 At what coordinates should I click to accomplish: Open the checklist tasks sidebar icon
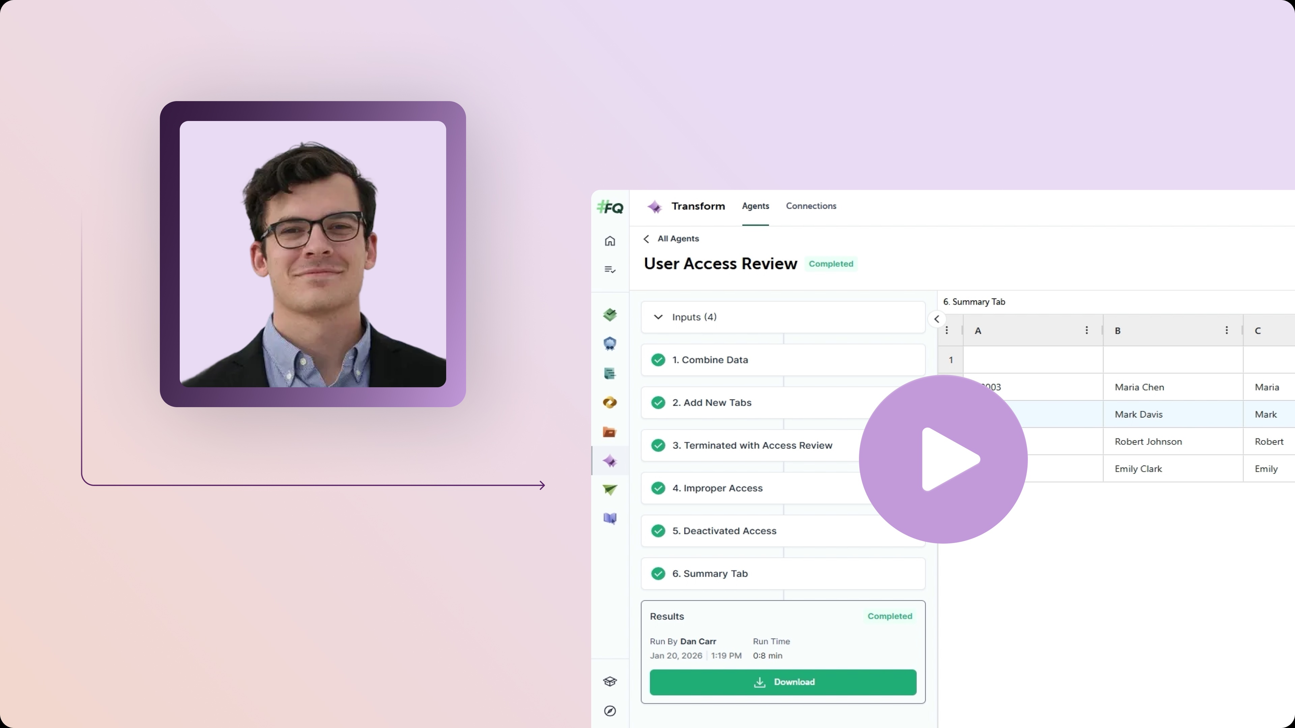(x=610, y=270)
